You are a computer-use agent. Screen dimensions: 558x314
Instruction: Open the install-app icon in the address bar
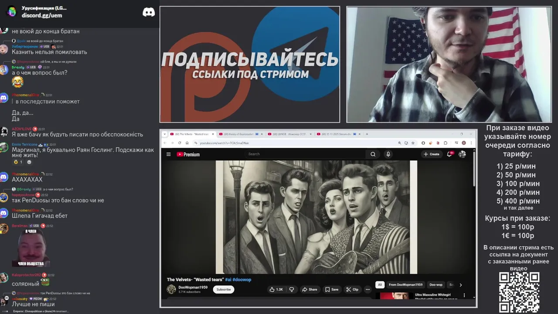(x=406, y=143)
